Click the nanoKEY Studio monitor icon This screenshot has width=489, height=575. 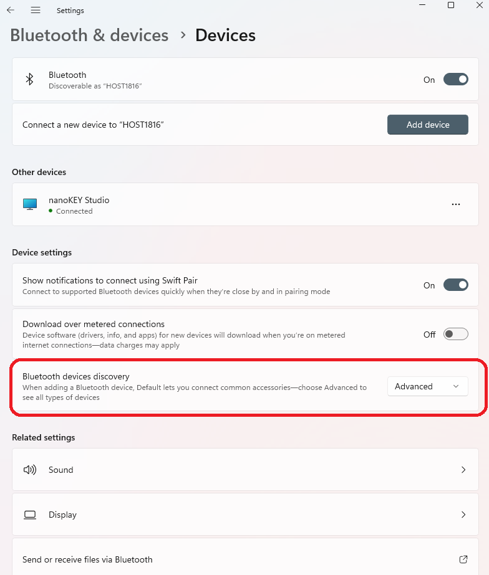click(x=30, y=204)
